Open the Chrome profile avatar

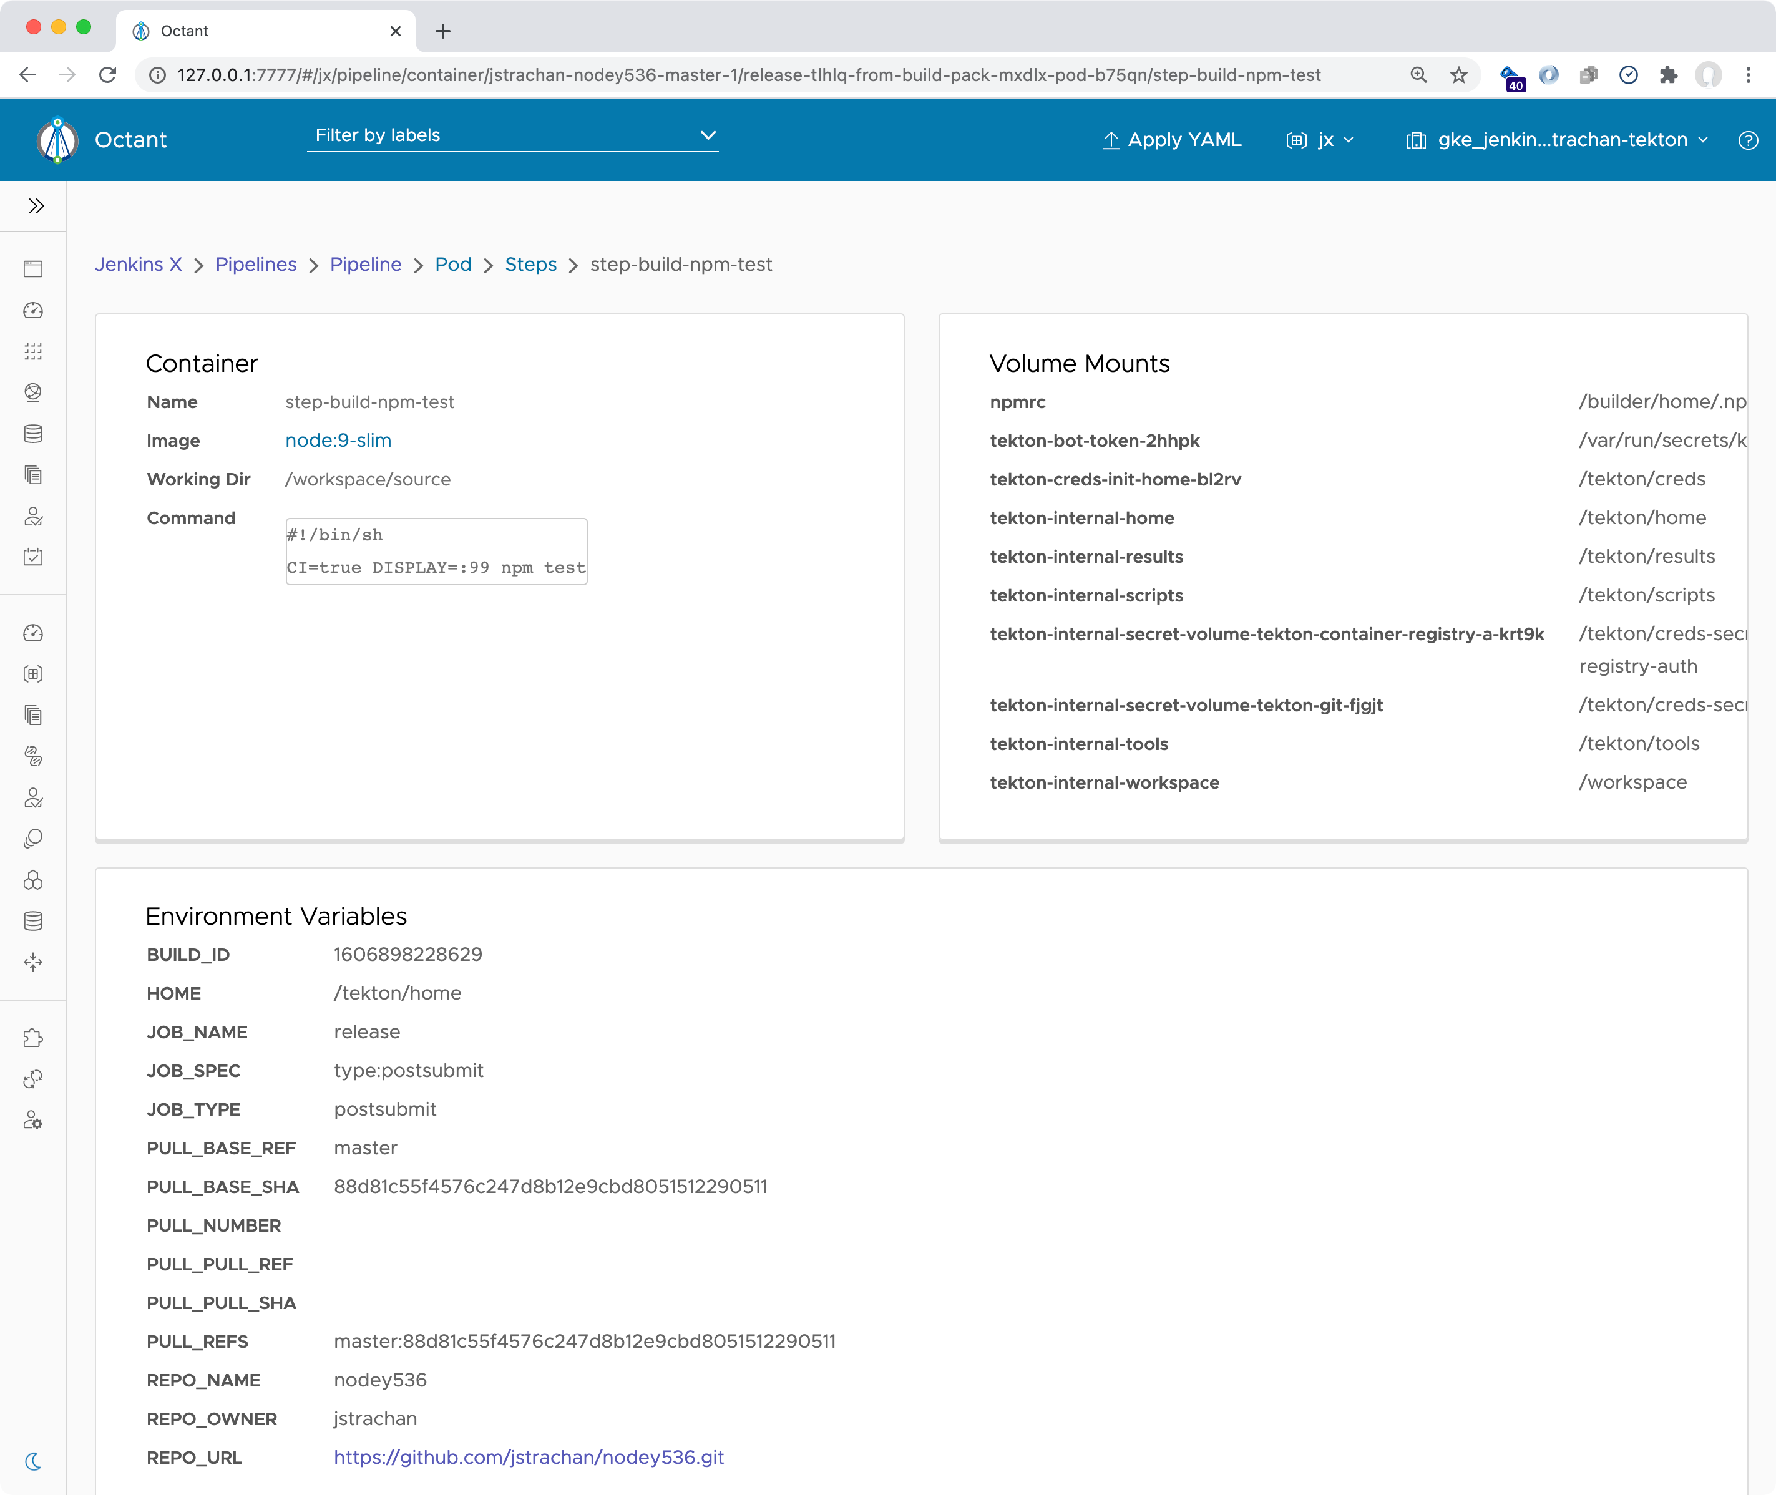click(1708, 75)
